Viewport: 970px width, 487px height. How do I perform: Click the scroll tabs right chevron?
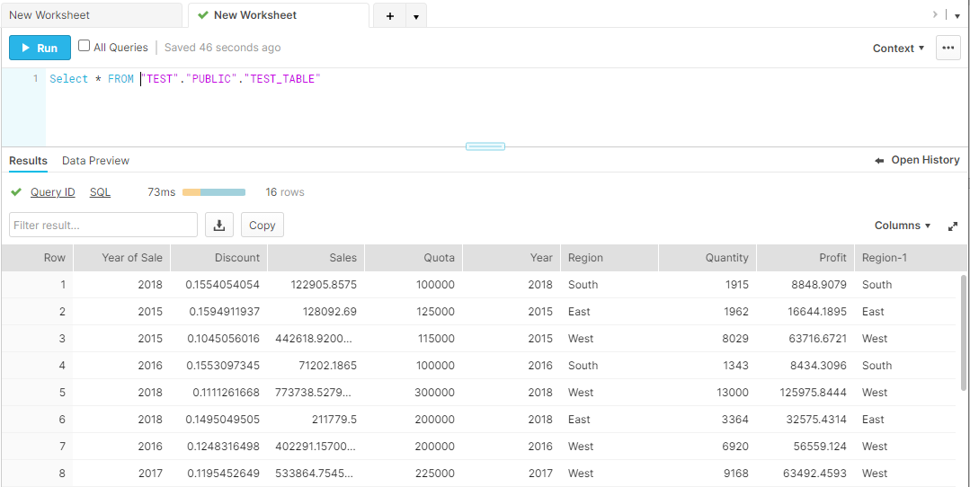[935, 15]
